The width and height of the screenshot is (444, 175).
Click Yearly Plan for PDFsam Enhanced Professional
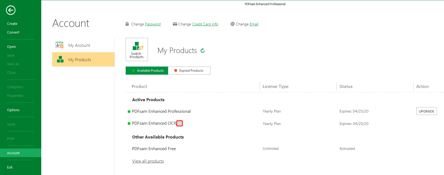point(272,111)
